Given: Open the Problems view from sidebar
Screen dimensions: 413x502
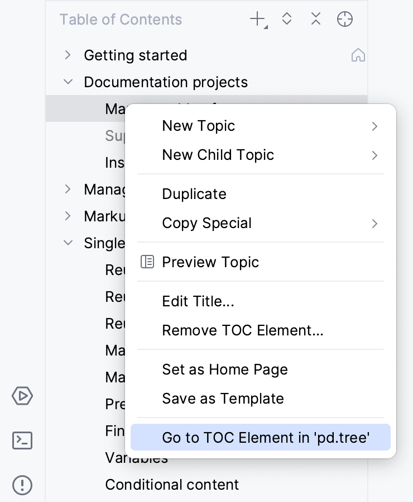Looking at the screenshot, I should point(22,485).
